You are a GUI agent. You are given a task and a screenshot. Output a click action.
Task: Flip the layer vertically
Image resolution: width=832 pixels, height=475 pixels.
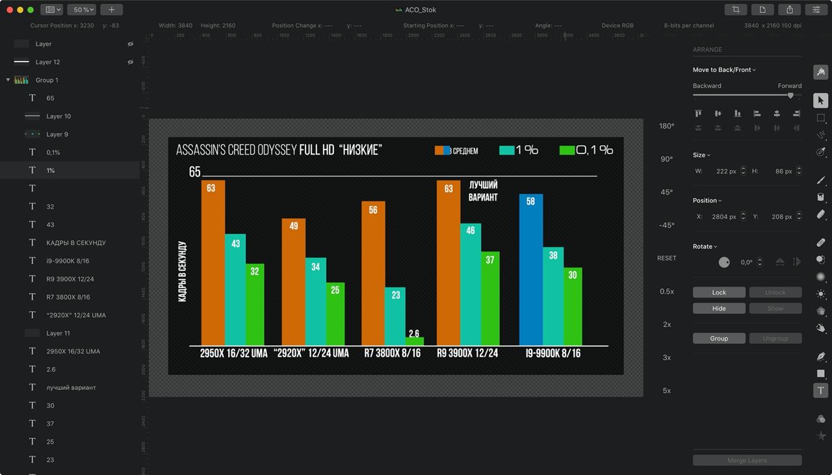797,262
